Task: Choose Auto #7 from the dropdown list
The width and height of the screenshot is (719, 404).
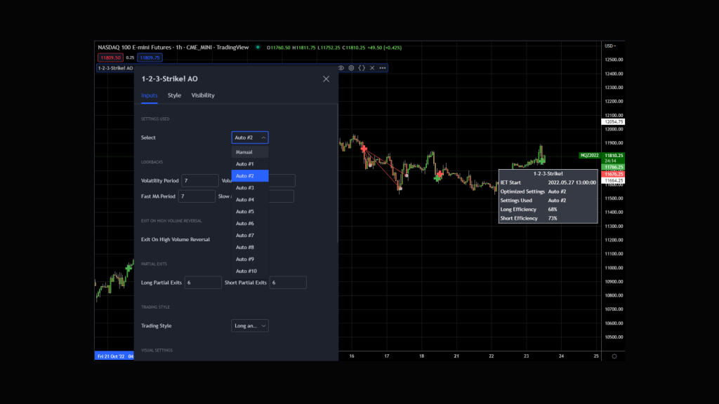Action: click(250, 236)
